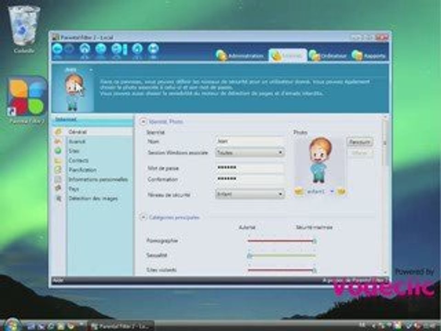Open the Windows Start button
Viewport: 441px width, 331px height.
(12, 325)
